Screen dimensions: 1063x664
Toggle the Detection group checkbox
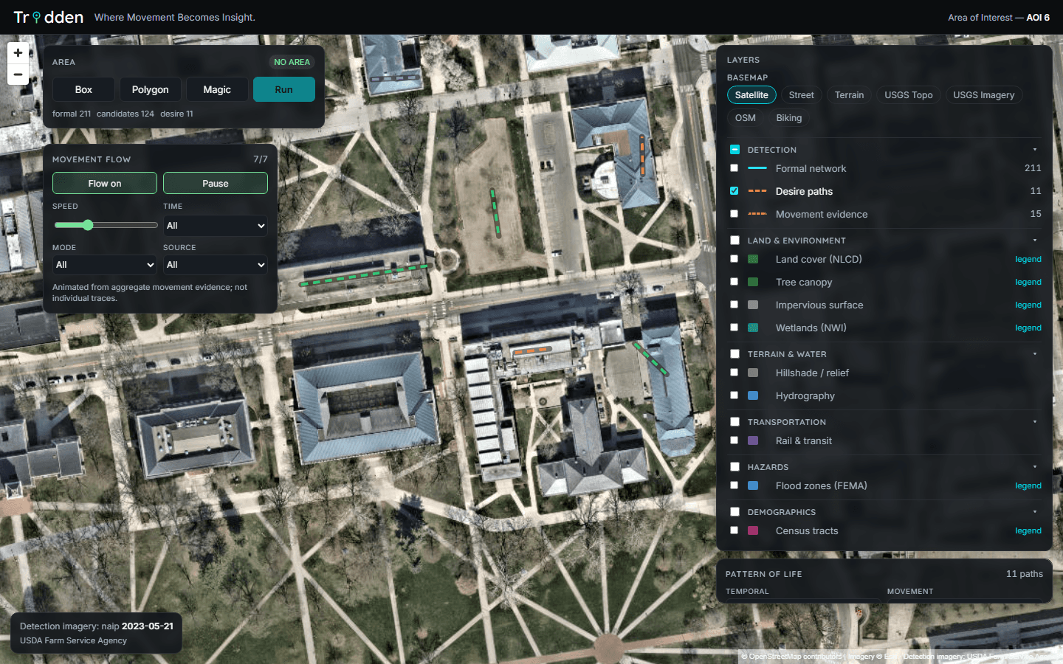(x=735, y=149)
